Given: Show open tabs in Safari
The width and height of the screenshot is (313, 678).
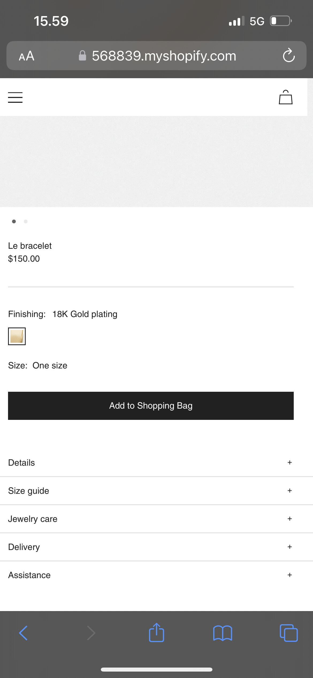Looking at the screenshot, I should pos(288,633).
